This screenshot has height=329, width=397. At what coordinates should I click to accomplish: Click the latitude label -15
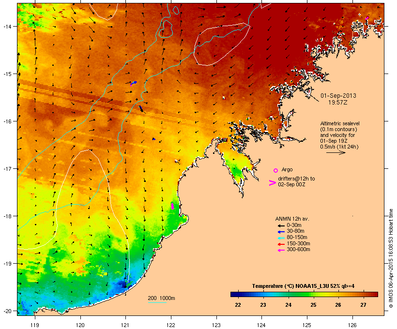[7, 74]
